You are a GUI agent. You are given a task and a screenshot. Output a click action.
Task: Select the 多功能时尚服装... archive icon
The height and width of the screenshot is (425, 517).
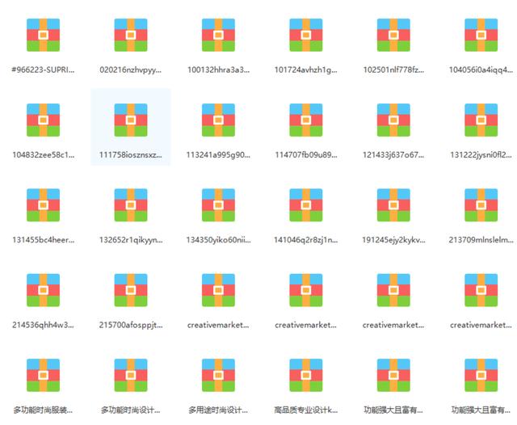43,375
